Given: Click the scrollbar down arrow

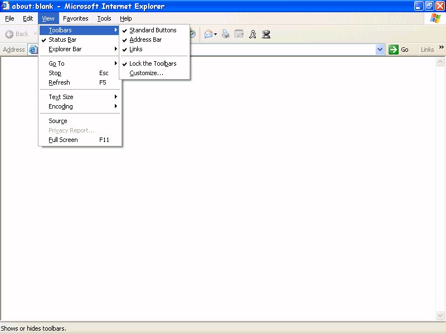Looking at the screenshot, I should (x=440, y=315).
